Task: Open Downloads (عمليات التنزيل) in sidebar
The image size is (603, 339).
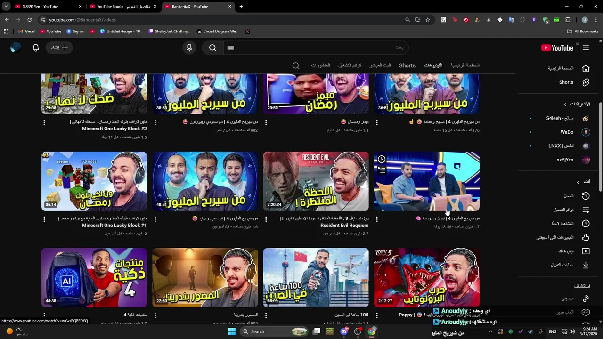Action: [570, 265]
